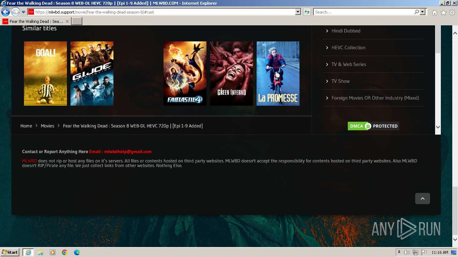The height and width of the screenshot is (257, 458).
Task: Show hidden system tray icons
Action: point(399,252)
